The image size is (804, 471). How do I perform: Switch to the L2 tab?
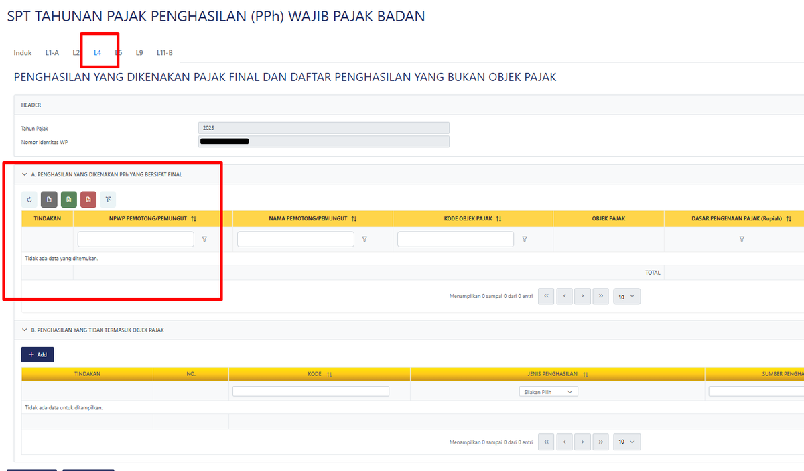pyautogui.click(x=76, y=52)
